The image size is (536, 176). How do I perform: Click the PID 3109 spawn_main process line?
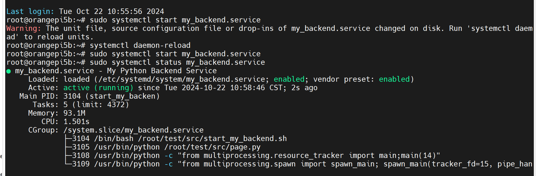[302, 164]
